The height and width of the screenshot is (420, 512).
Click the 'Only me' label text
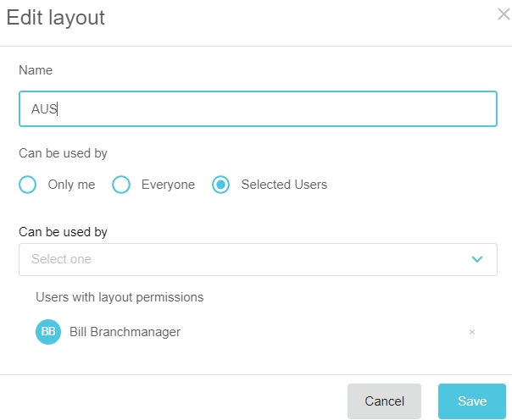click(x=71, y=185)
